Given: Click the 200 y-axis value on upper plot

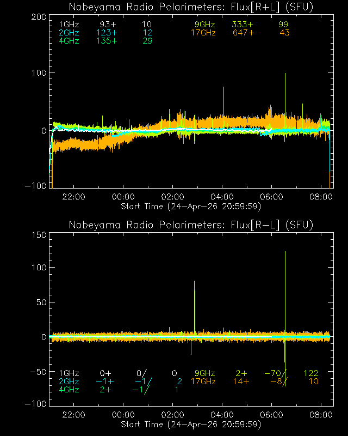Looking at the screenshot, I should pos(37,16).
